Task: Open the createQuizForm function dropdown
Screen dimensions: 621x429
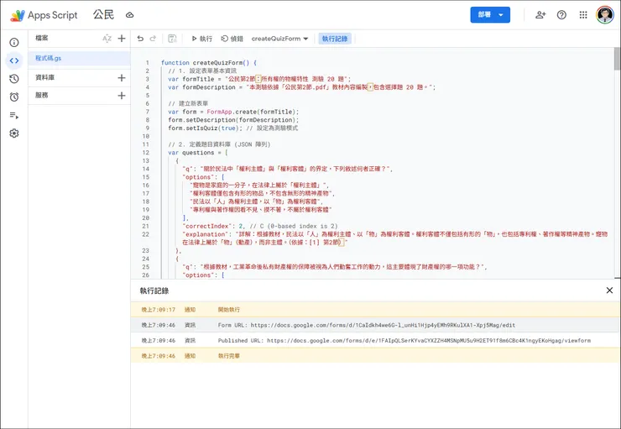Action: [279, 39]
